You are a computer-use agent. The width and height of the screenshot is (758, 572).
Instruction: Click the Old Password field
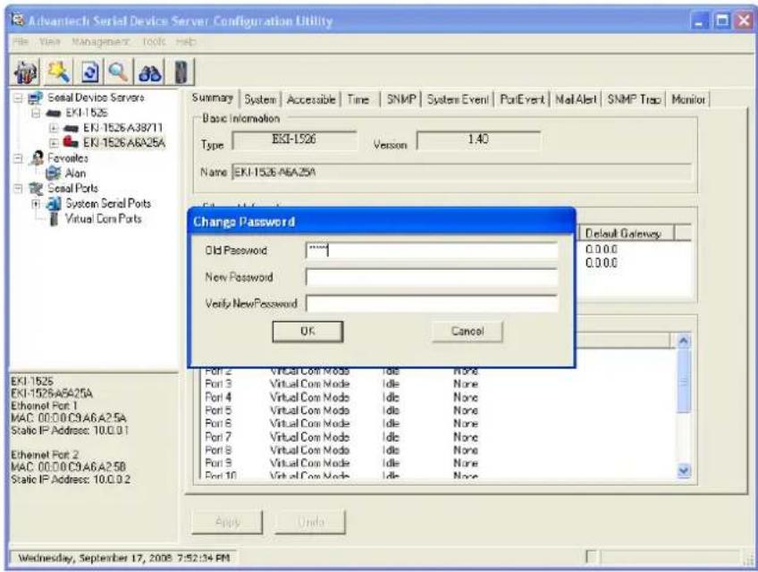pyautogui.click(x=432, y=250)
